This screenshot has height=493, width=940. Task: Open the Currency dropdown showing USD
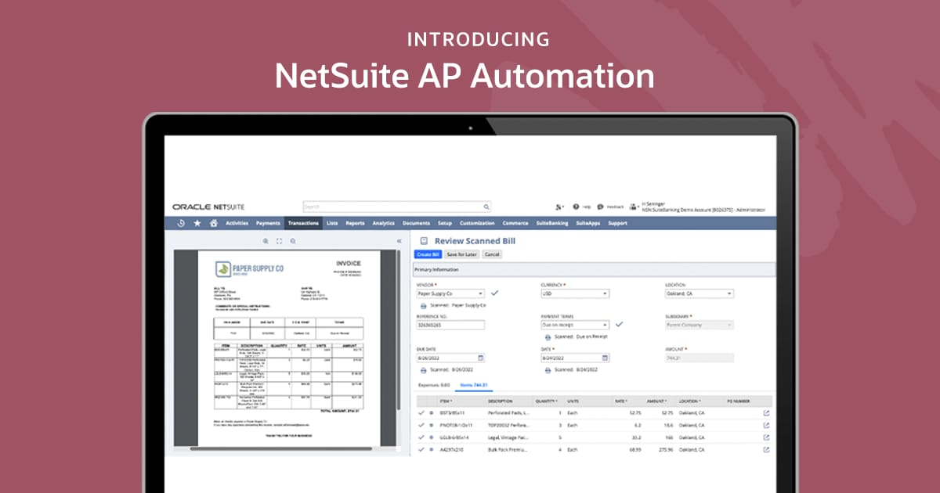pyautogui.click(x=605, y=293)
